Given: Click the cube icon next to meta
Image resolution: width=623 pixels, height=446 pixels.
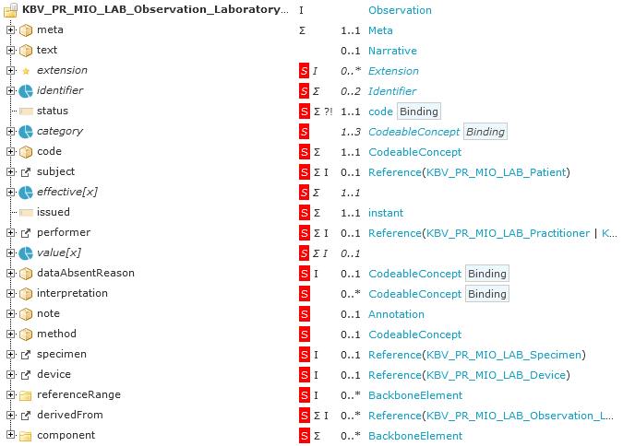Looking at the screenshot, I should [26, 30].
